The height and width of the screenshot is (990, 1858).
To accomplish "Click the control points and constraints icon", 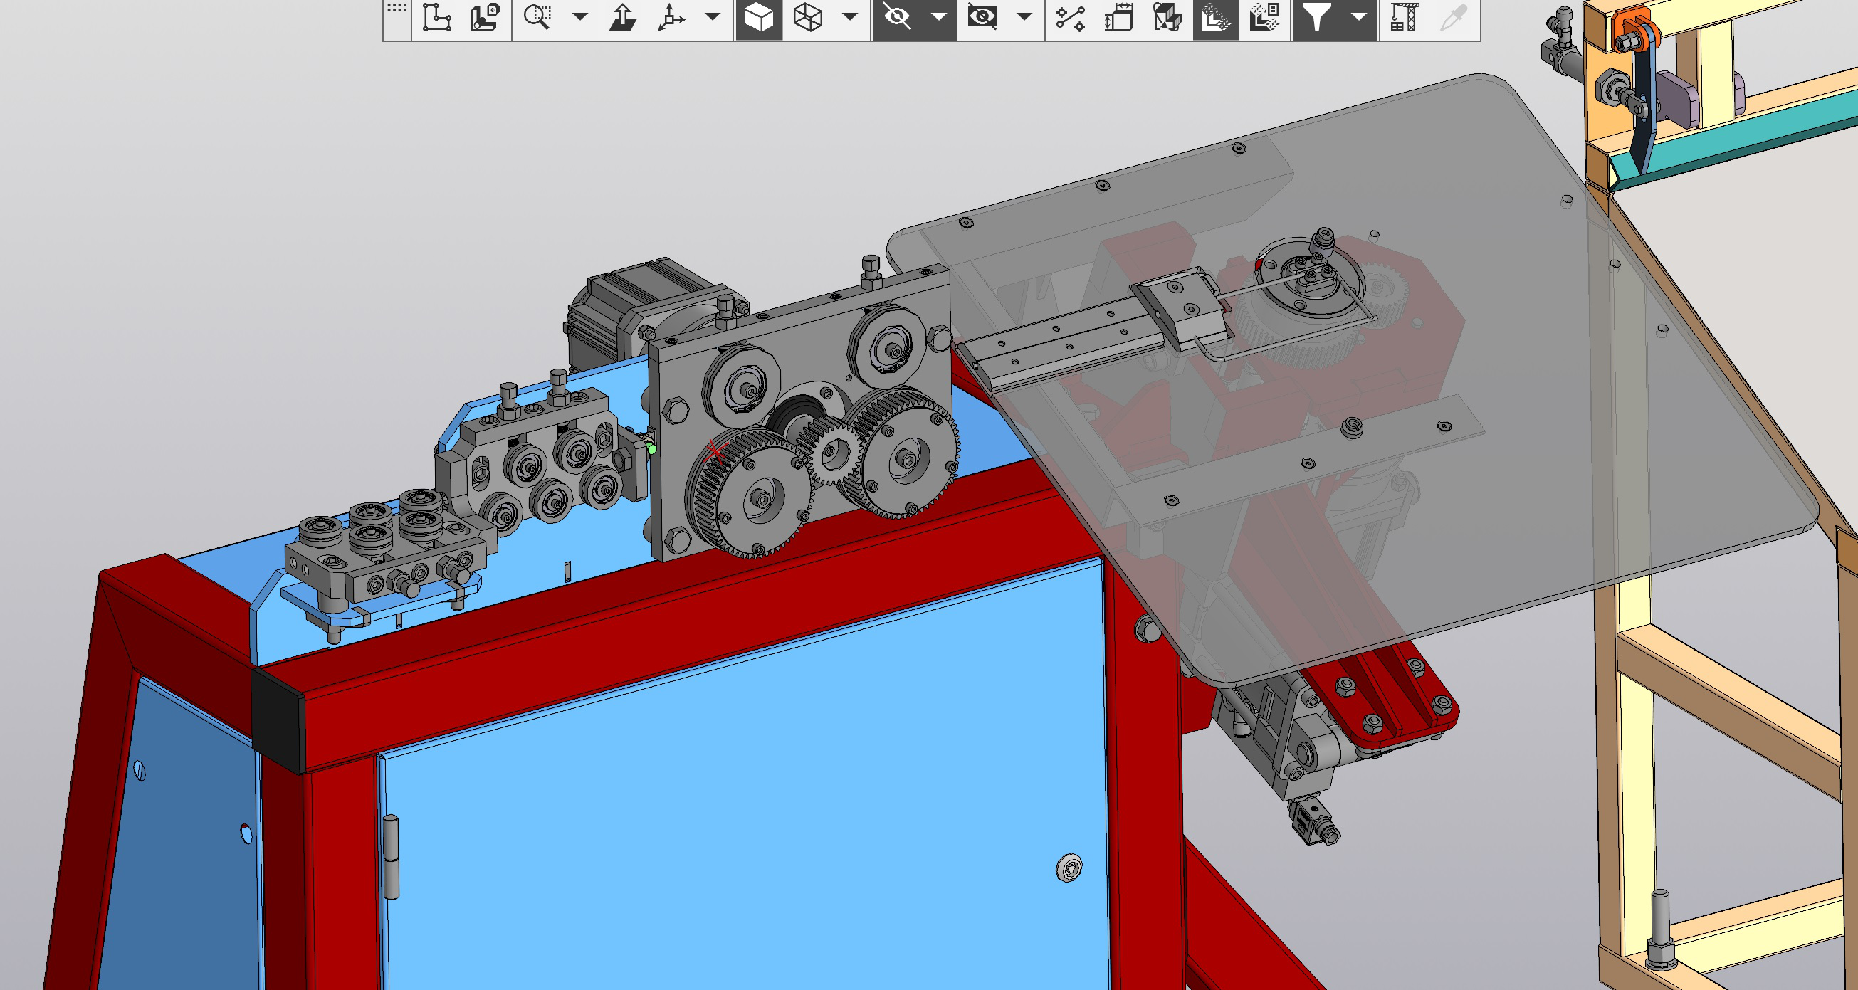I will [x=1070, y=16].
